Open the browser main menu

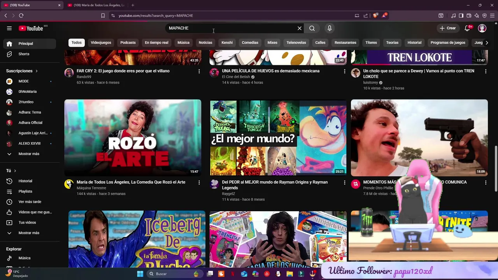coord(492,16)
